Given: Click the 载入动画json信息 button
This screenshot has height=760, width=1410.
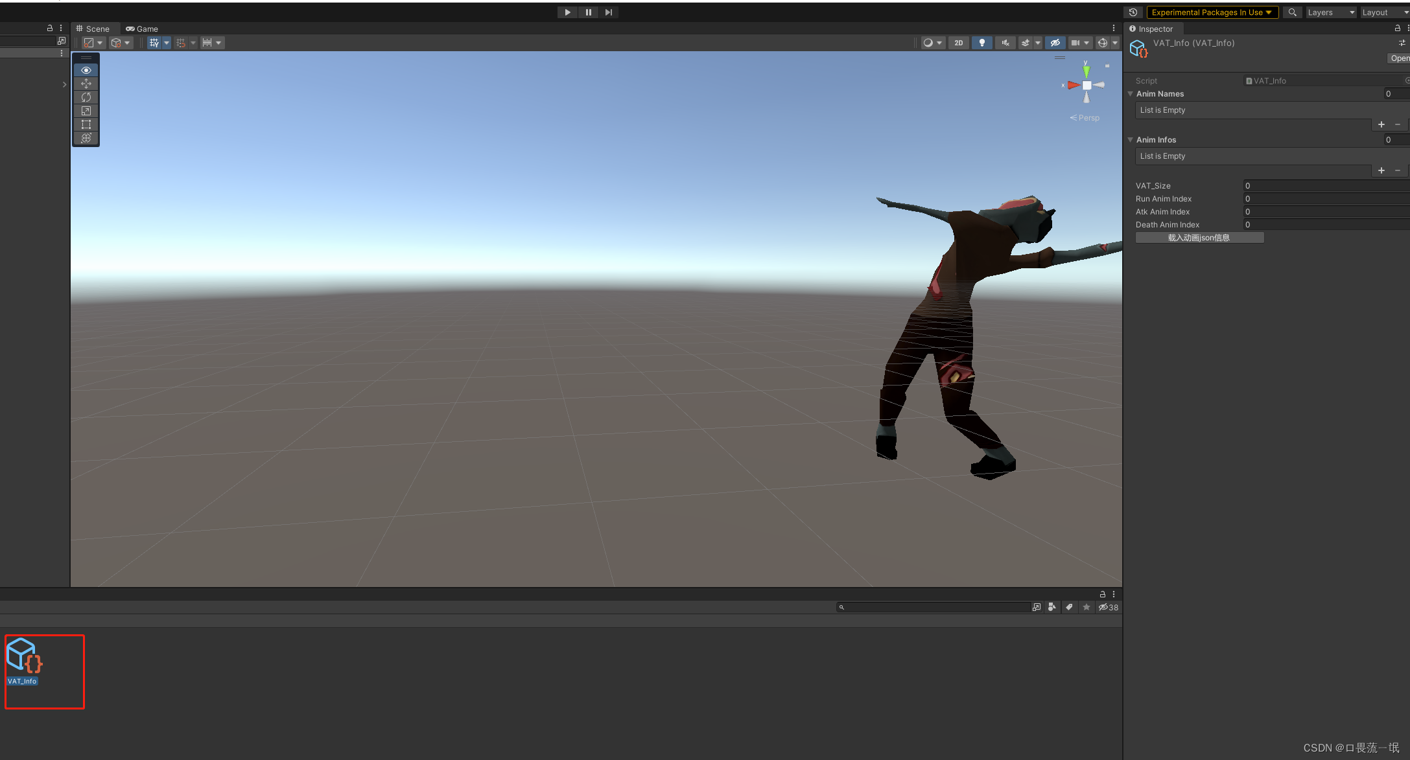Looking at the screenshot, I should coord(1199,238).
